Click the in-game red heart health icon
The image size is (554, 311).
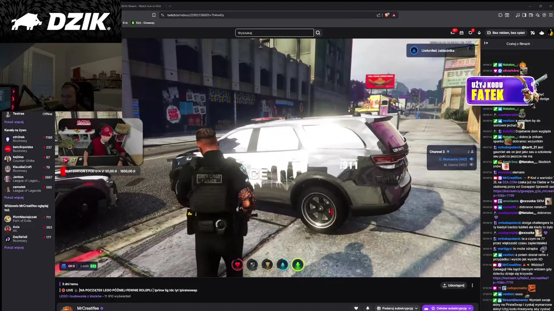(237, 265)
